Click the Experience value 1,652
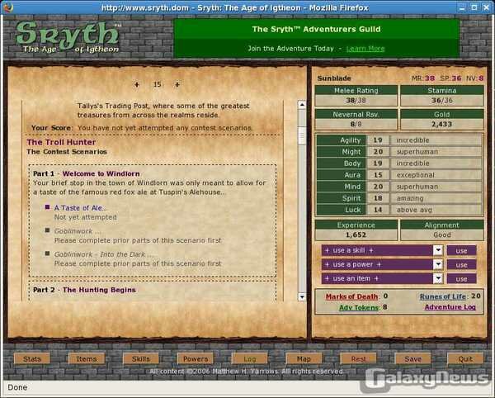The height and width of the screenshot is (398, 495). tap(356, 235)
